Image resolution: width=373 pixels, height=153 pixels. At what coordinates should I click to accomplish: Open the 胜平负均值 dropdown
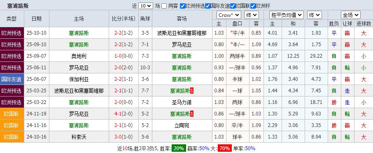287,15
